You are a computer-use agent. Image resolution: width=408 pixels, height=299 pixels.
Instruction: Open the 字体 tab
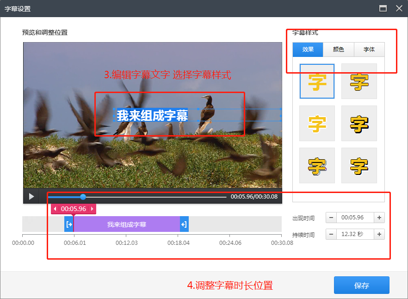[369, 50]
